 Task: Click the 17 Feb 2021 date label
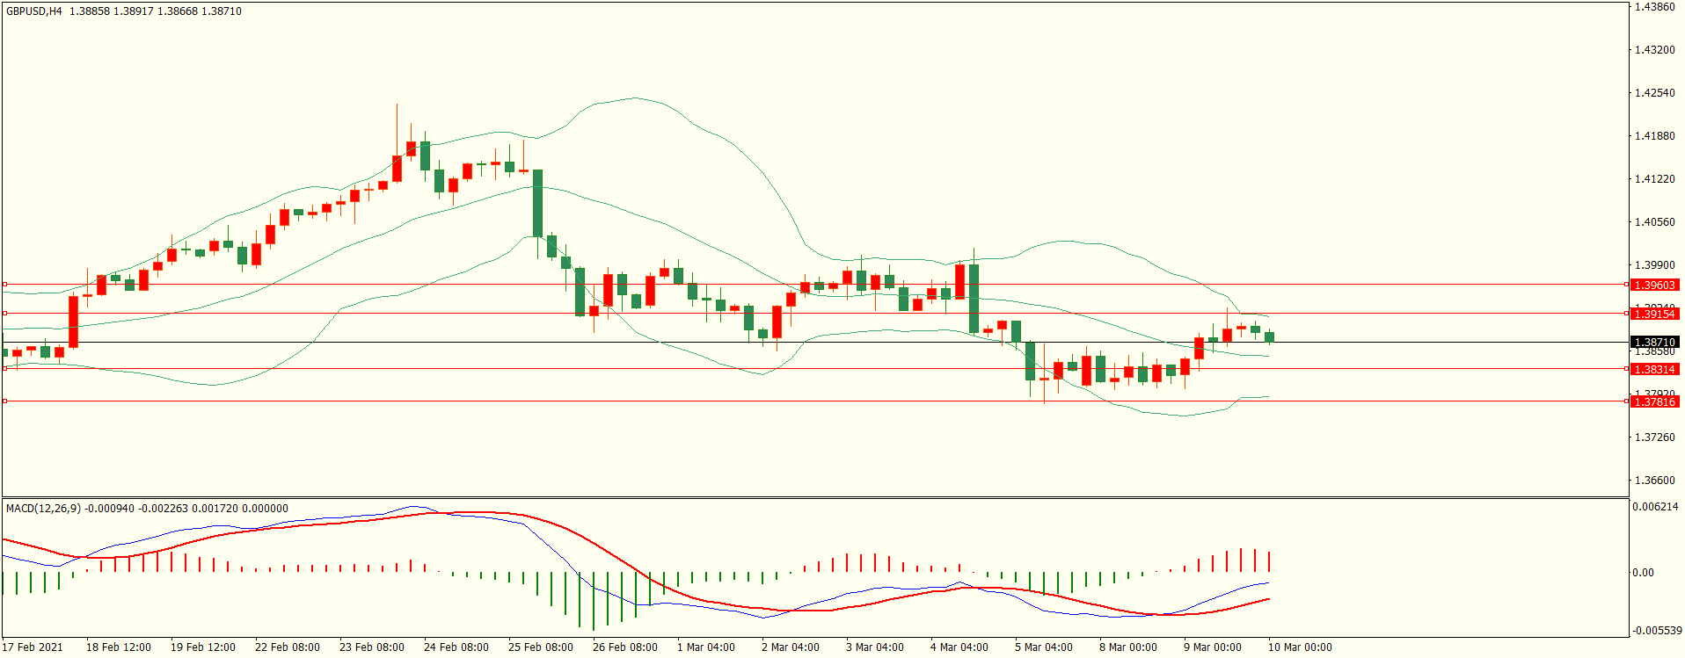pyautogui.click(x=33, y=647)
